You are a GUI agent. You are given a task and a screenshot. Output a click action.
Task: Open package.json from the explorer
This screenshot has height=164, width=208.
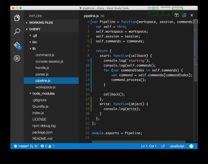[43, 132]
